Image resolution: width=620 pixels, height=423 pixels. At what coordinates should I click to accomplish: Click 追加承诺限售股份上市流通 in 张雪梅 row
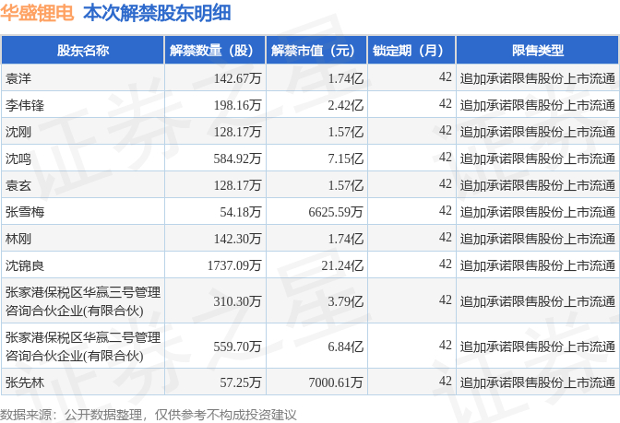pos(537,212)
